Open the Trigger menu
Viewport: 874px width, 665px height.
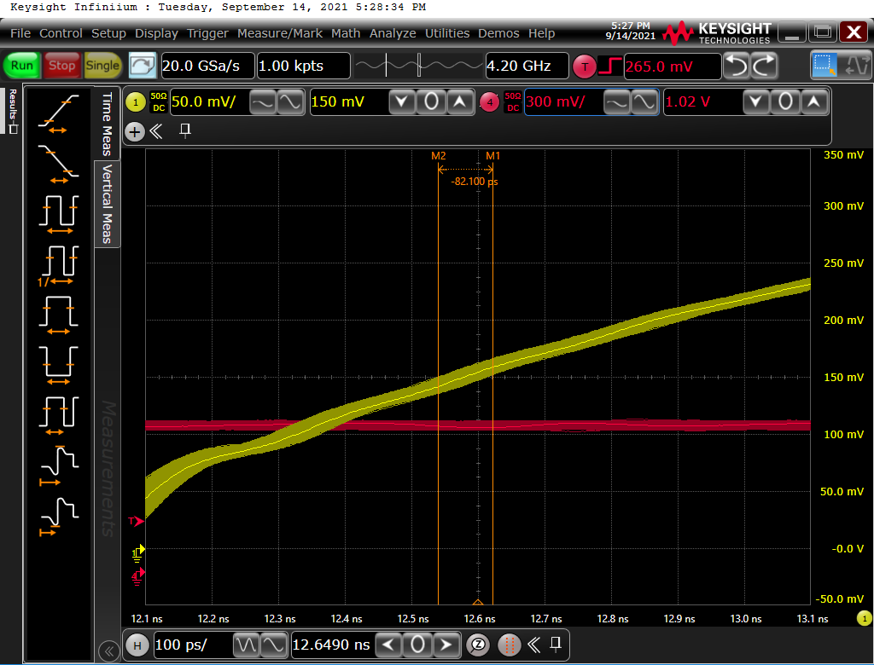(x=207, y=33)
